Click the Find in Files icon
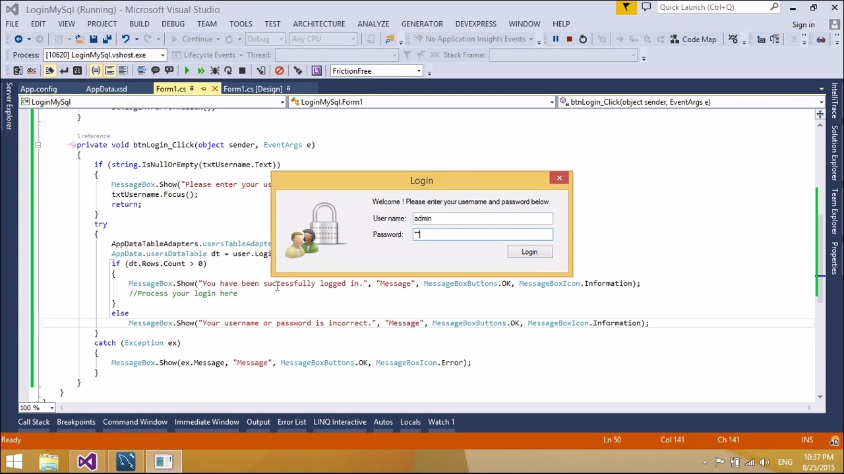The width and height of the screenshot is (844, 474). (390, 39)
